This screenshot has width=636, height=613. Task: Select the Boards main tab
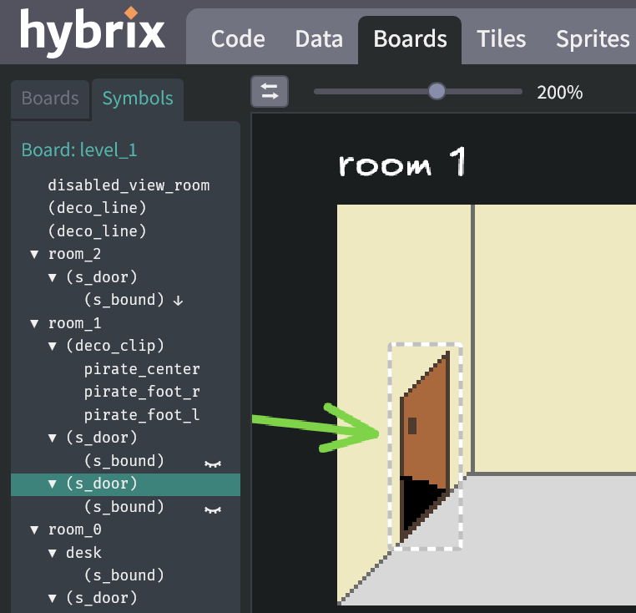pyautogui.click(x=410, y=39)
